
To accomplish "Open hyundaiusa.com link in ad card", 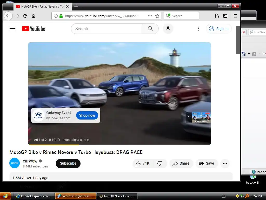I will coord(58,118).
